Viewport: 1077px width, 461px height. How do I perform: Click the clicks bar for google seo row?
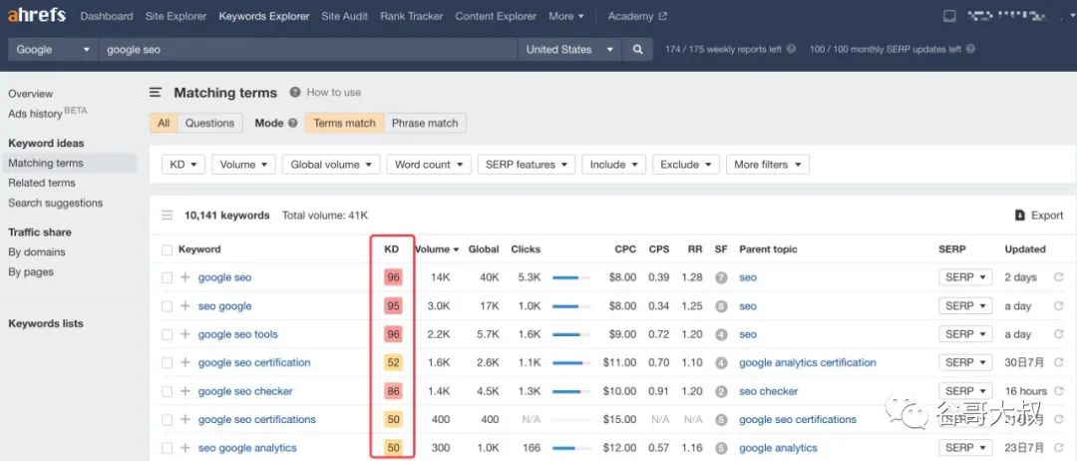point(571,277)
